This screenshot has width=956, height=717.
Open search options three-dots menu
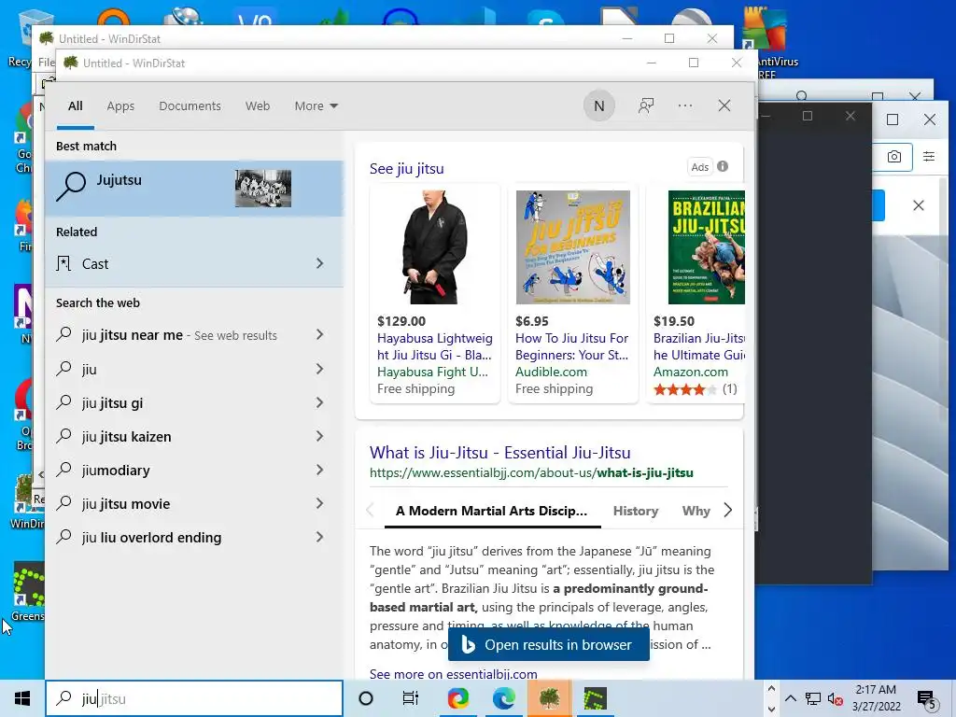click(x=685, y=106)
